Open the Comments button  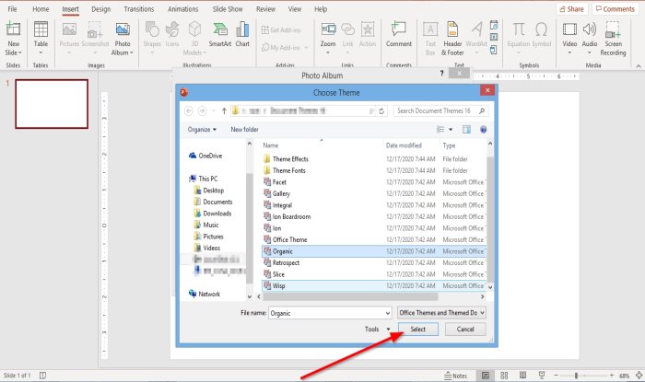(616, 8)
